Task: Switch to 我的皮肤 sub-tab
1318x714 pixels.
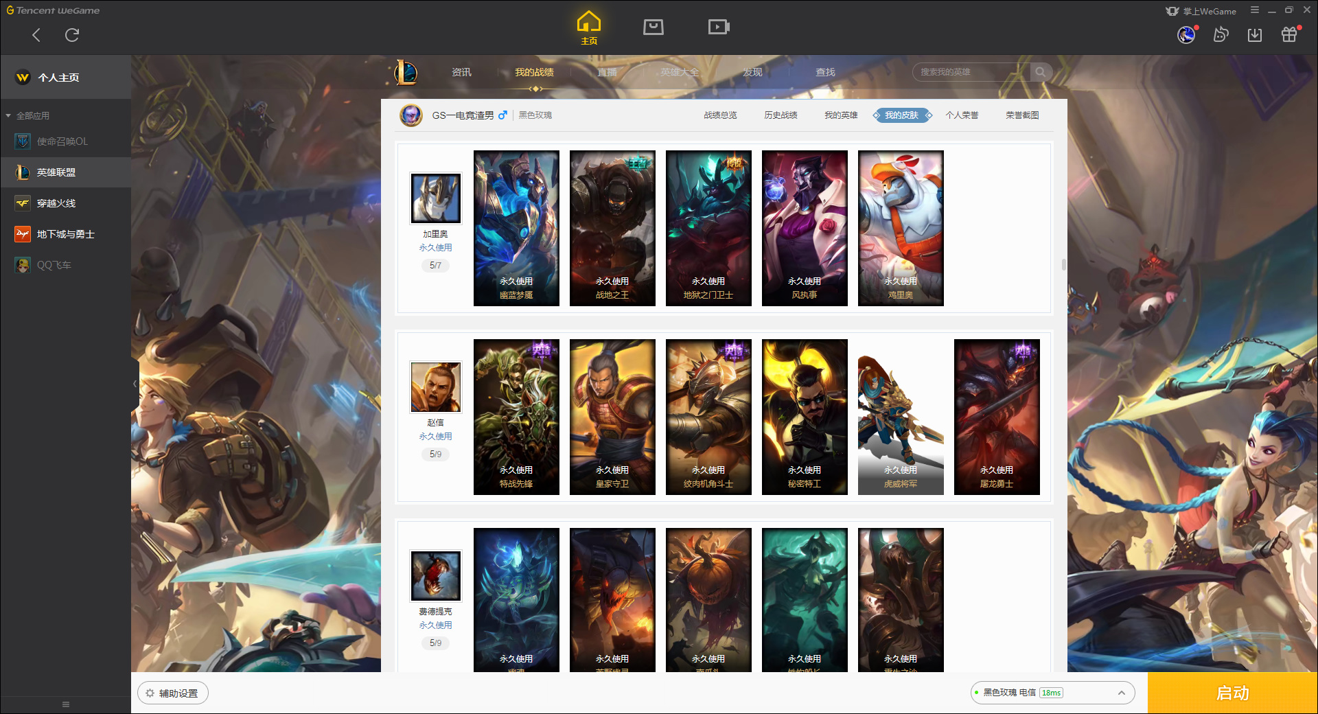Action: (x=902, y=115)
